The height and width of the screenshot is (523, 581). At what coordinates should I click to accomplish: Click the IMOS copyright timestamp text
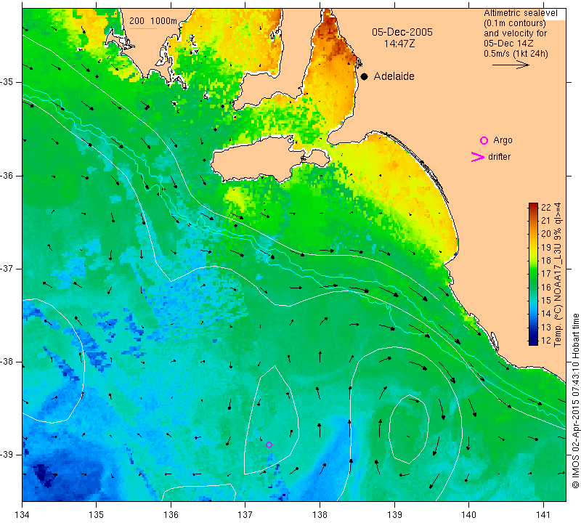click(x=575, y=400)
